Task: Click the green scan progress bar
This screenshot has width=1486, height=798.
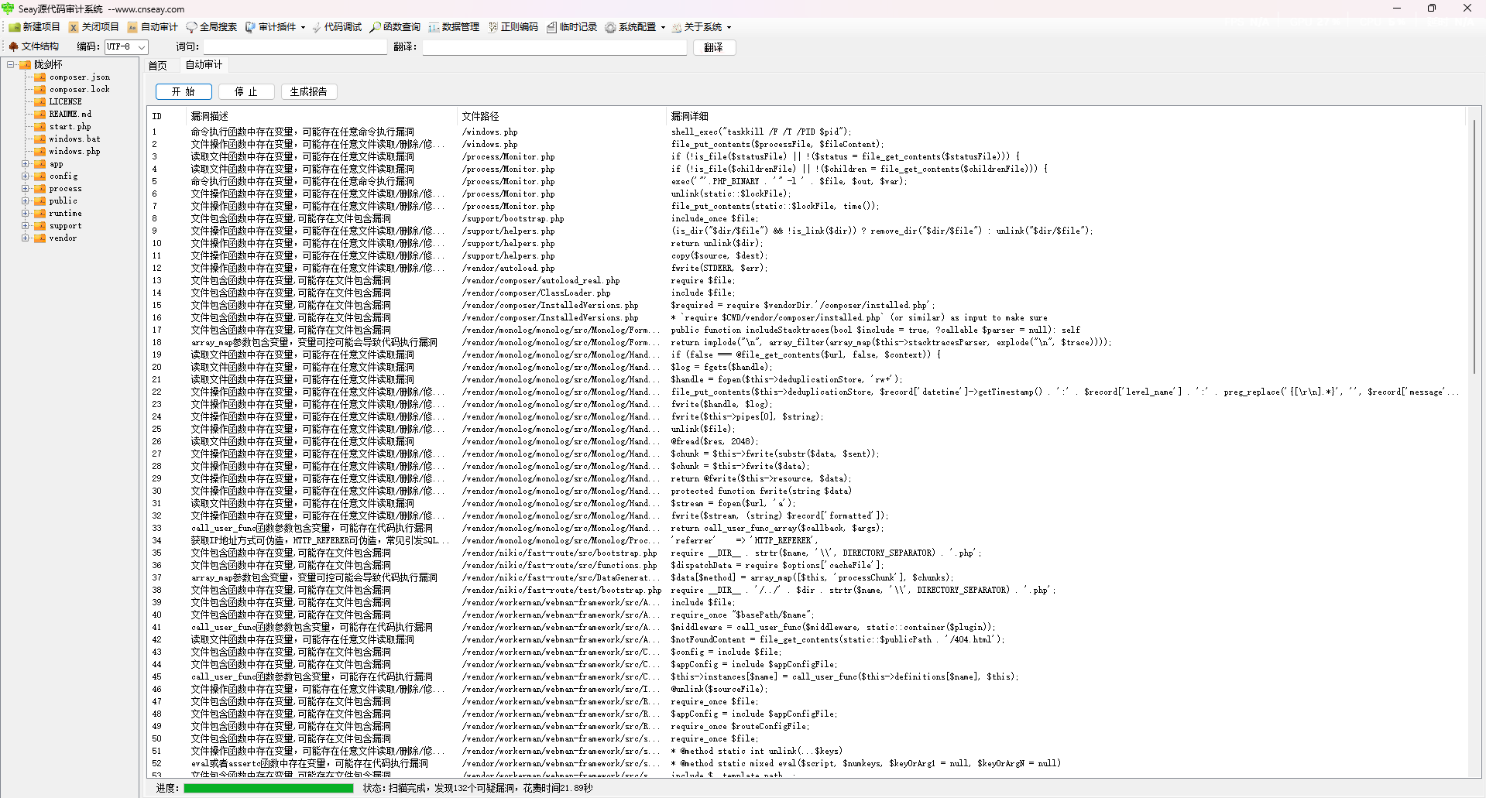Action: tap(268, 788)
